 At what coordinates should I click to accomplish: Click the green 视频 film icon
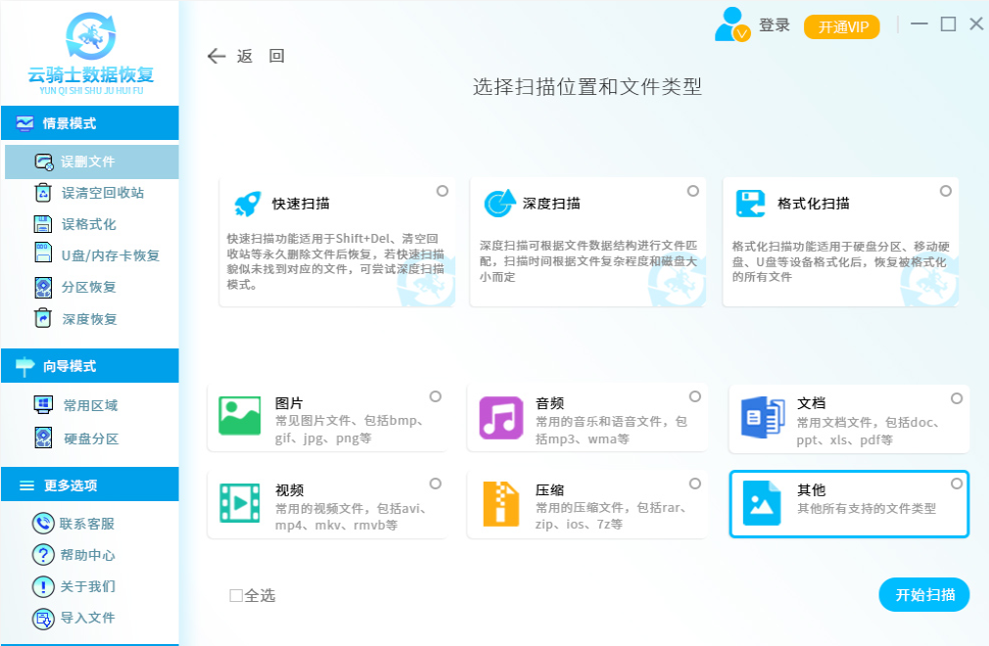(240, 503)
